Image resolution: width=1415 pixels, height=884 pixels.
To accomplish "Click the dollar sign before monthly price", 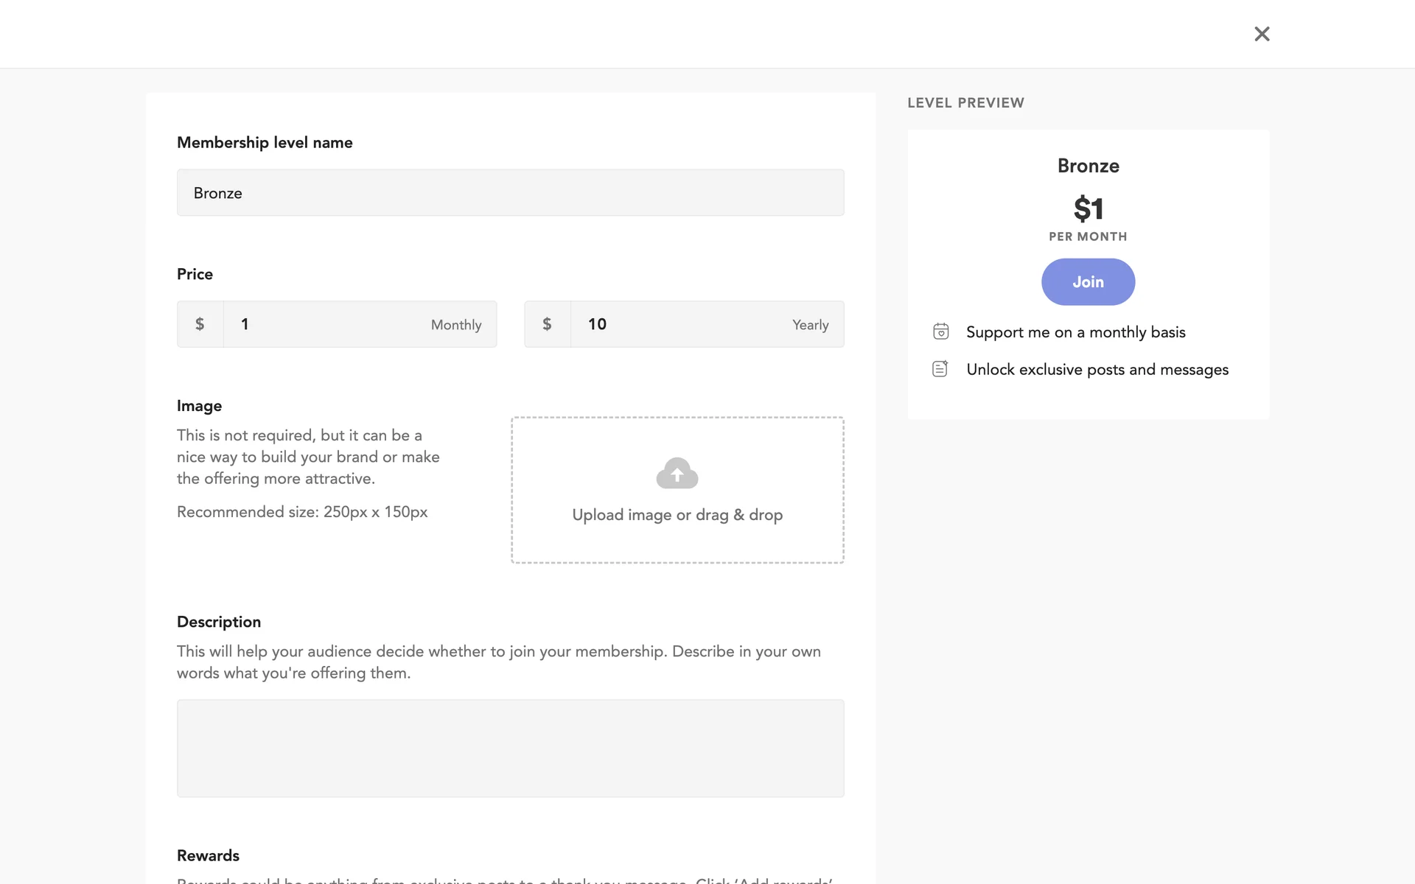I will coord(200,324).
